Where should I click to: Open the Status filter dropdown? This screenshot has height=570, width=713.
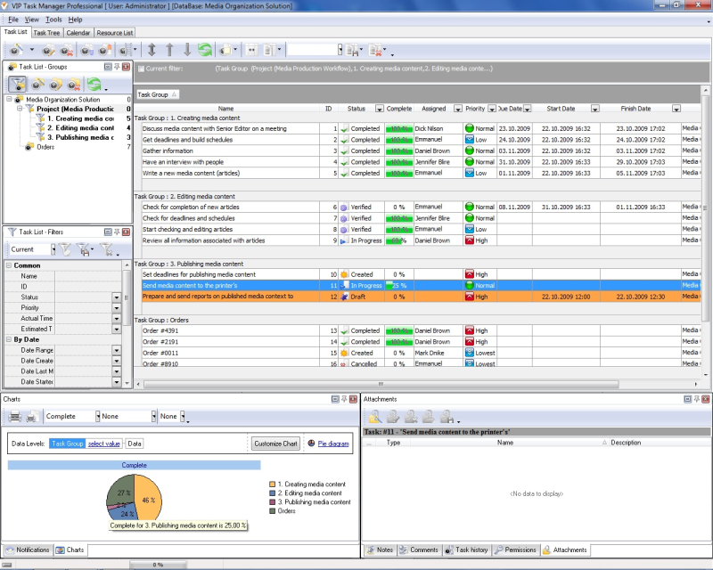(x=116, y=297)
